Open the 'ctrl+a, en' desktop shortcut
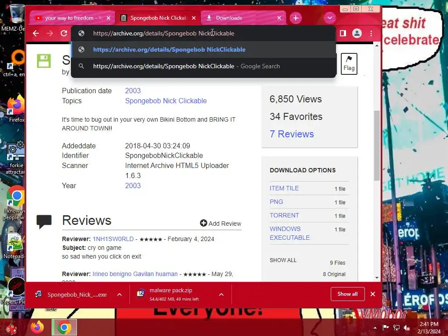448x336 pixels. point(14,63)
